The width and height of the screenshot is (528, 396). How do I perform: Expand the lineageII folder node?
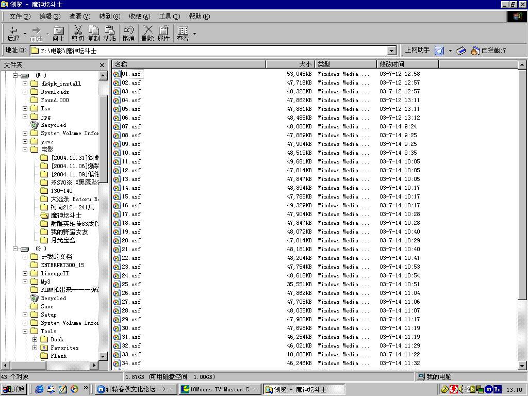click(x=25, y=273)
